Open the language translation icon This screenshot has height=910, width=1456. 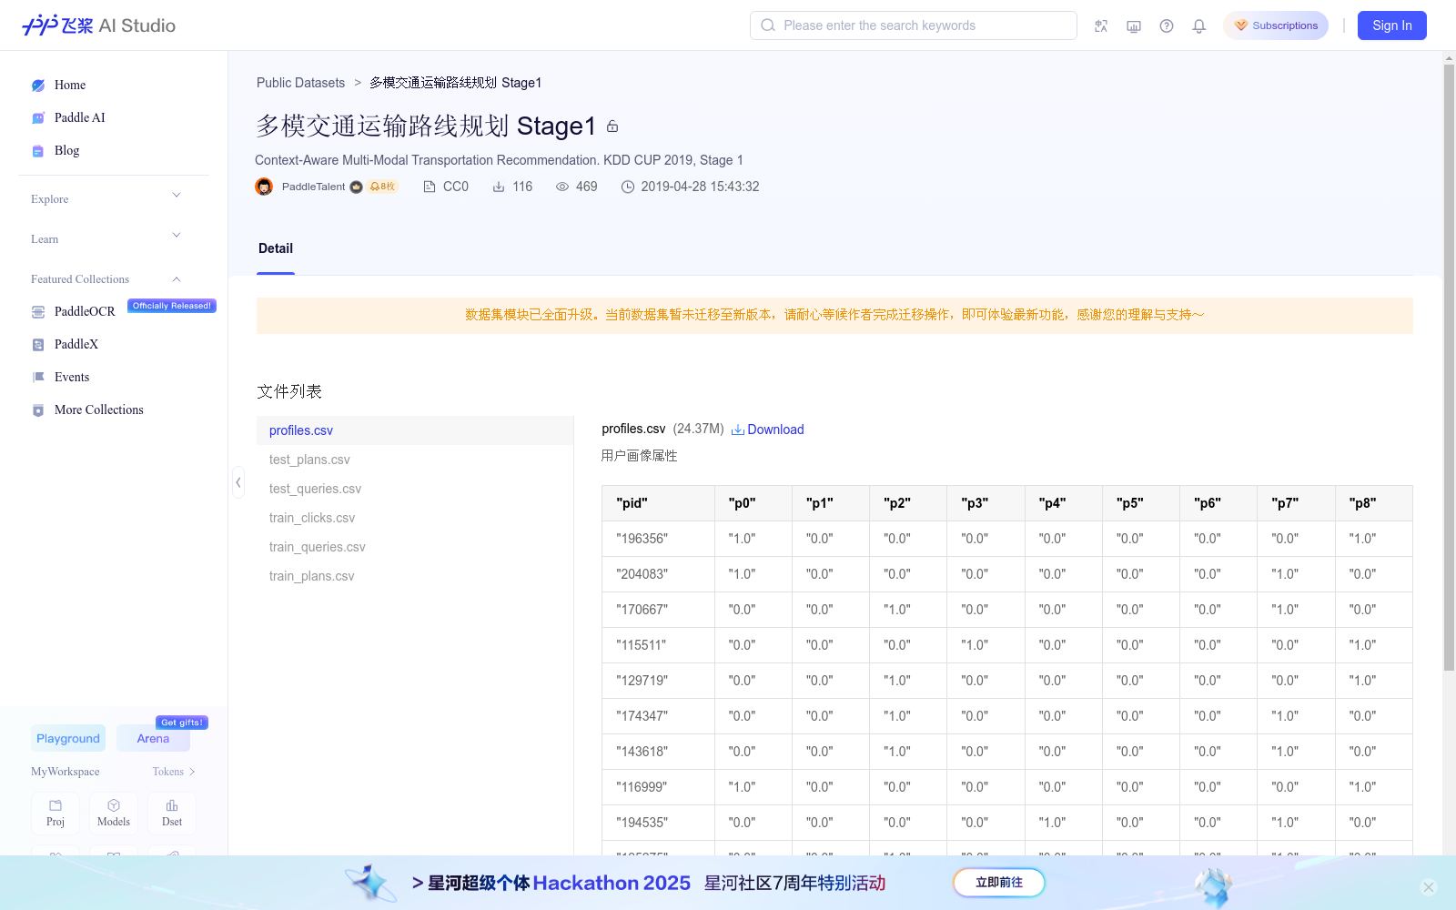1101,25
